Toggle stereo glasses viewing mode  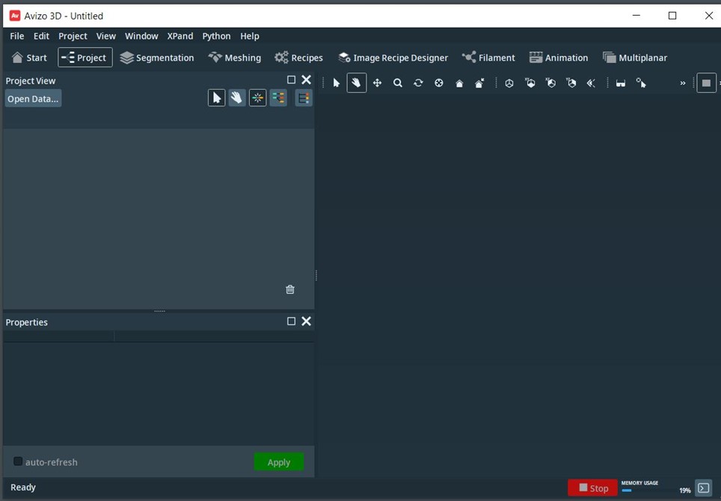pyautogui.click(x=620, y=83)
